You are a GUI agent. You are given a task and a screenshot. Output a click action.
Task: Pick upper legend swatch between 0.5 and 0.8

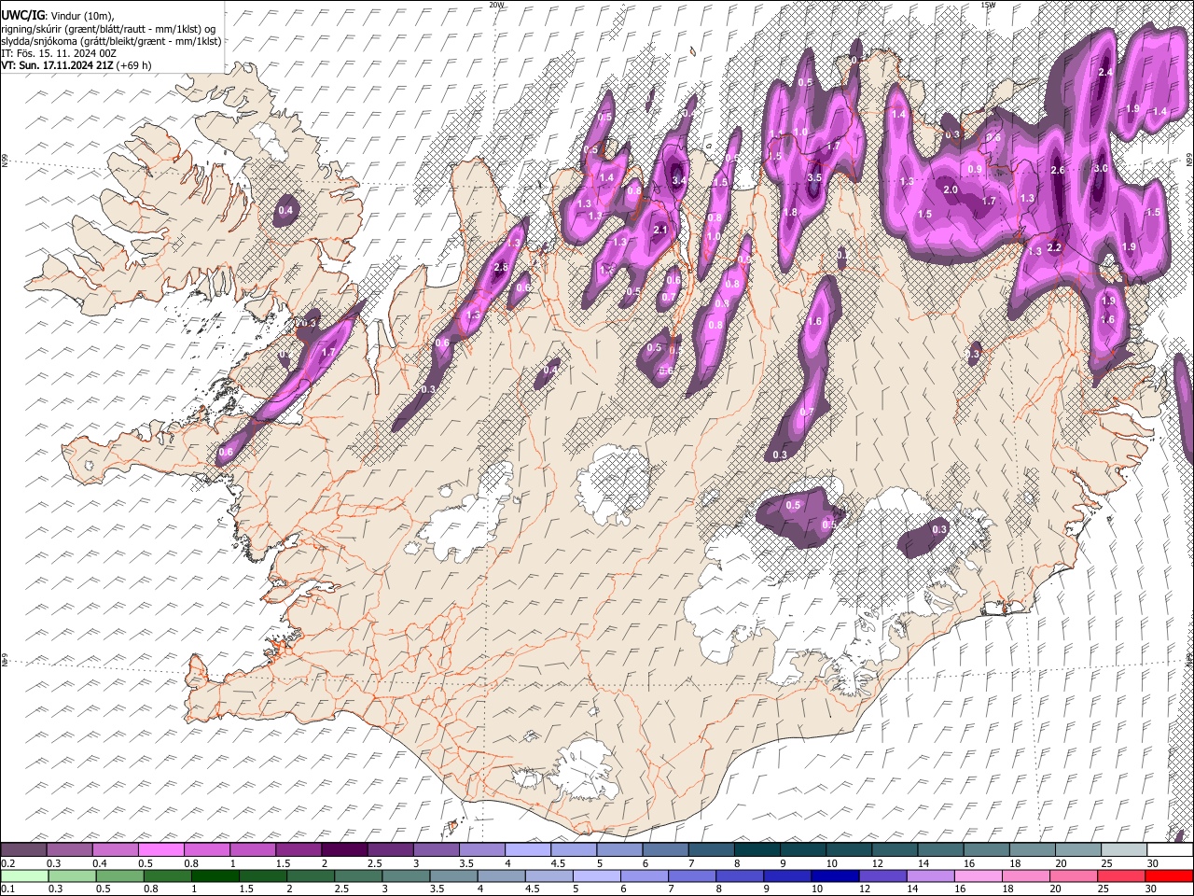tap(160, 850)
